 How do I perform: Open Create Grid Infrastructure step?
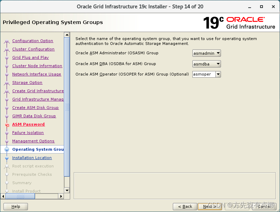pos(38,91)
